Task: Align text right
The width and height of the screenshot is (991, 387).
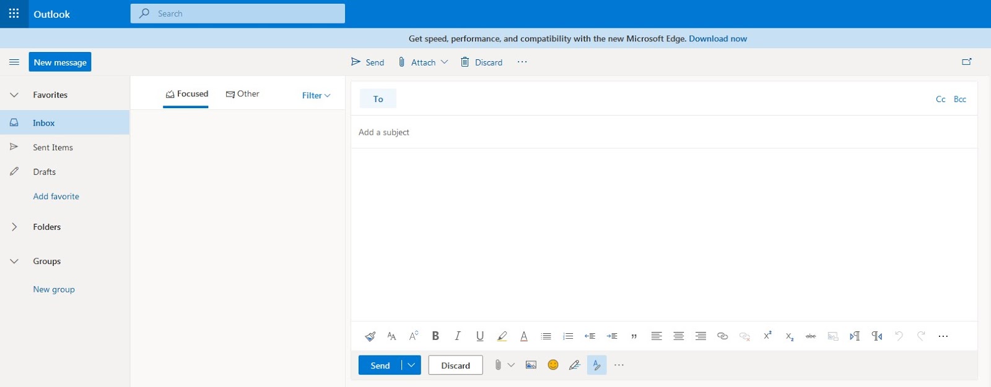Action: click(701, 336)
